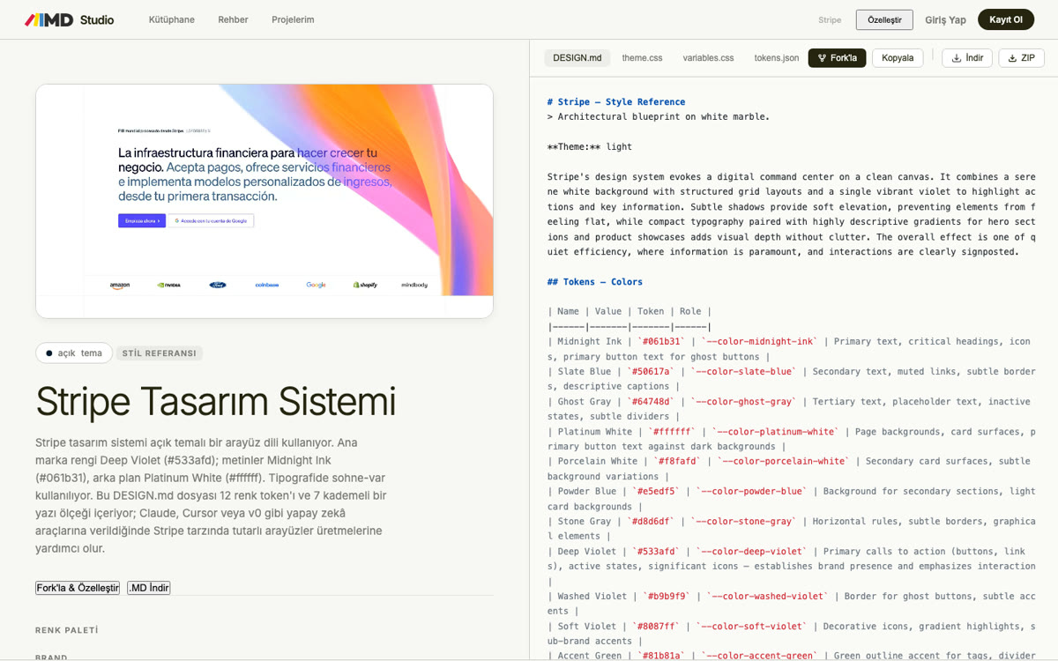Click the Özelleştir button in header
Screen dimensions: 1058x661
coord(884,19)
